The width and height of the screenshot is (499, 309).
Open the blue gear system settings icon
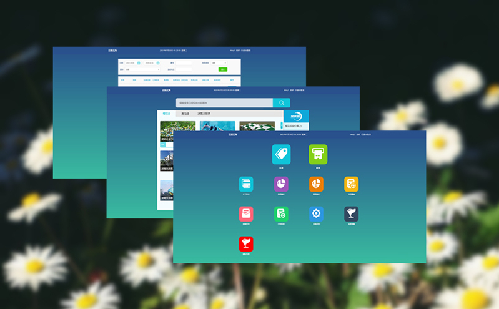(316, 213)
